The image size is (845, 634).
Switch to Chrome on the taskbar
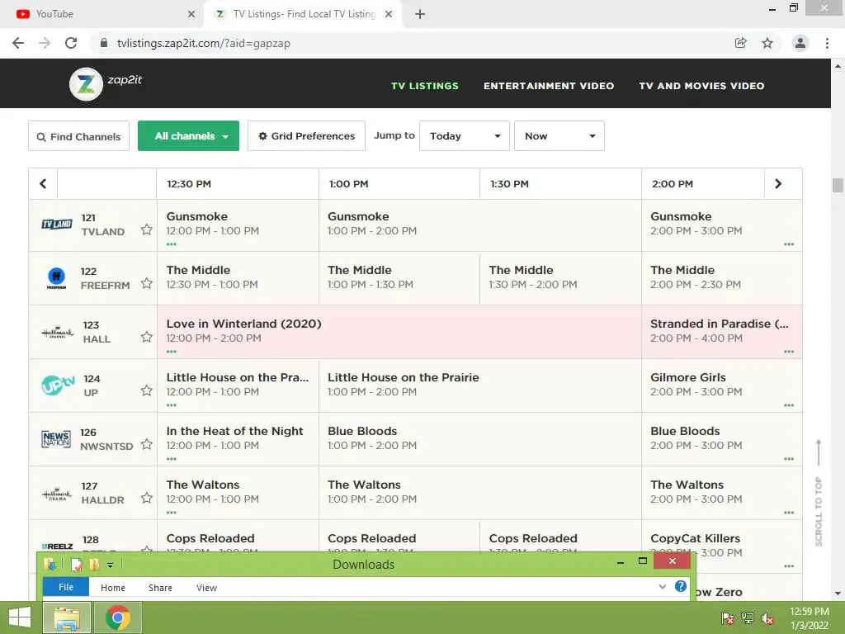point(118,617)
